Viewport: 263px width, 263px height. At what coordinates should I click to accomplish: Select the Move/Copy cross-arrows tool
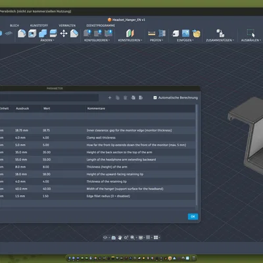pyautogui.click(x=64, y=34)
